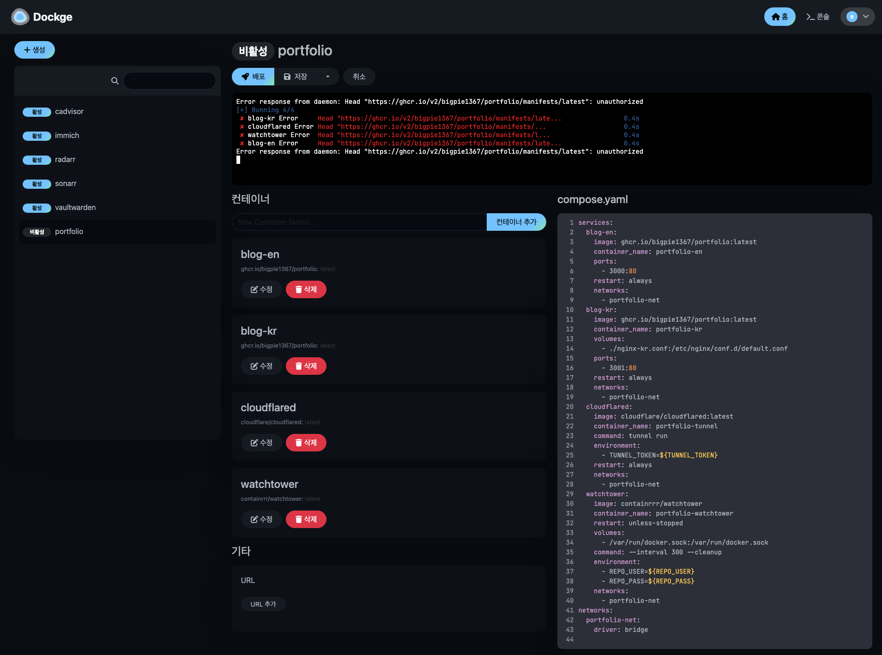The width and height of the screenshot is (882, 655).
Task: Click the URL 추가 button
Action: tap(263, 604)
